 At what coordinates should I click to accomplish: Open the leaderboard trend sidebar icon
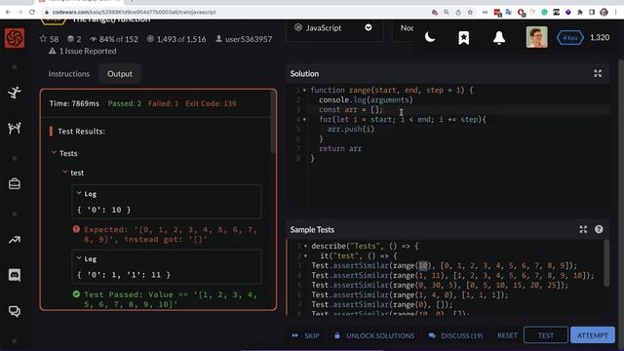[x=15, y=240]
